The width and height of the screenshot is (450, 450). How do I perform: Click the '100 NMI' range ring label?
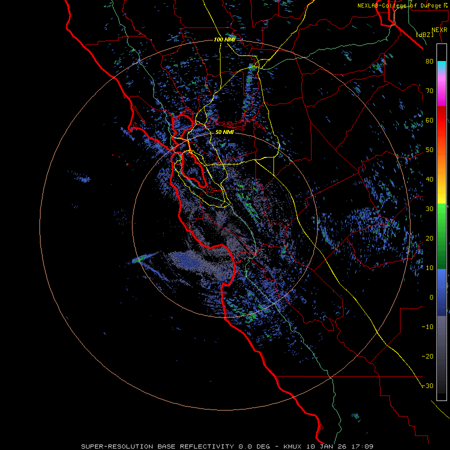(224, 39)
